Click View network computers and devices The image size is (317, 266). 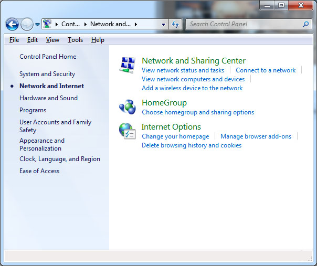point(193,79)
